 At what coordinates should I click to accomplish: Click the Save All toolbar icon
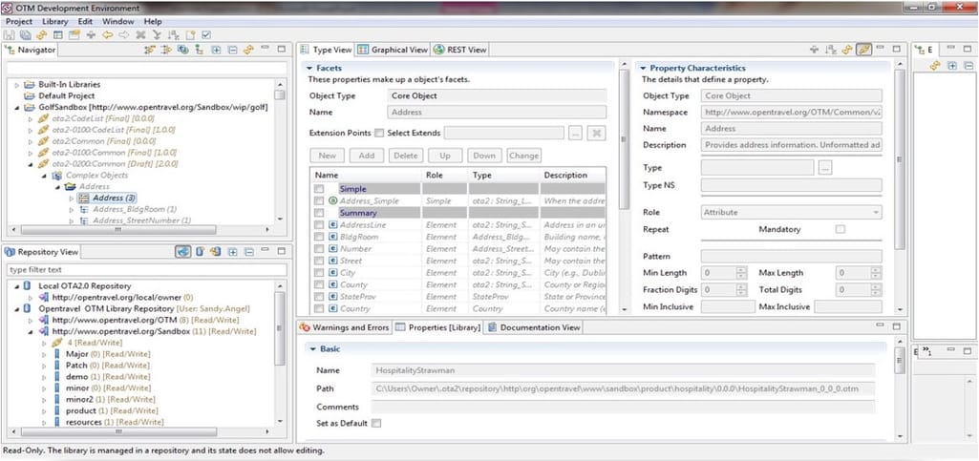coord(26,35)
